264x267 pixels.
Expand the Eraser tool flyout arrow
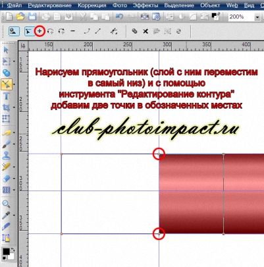(14, 179)
